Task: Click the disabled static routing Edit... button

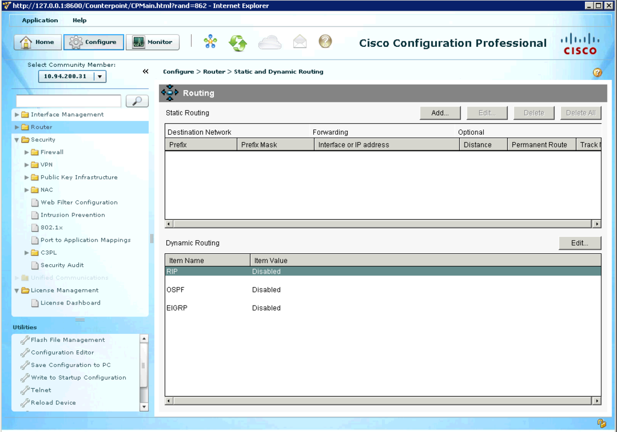Action: (x=487, y=113)
